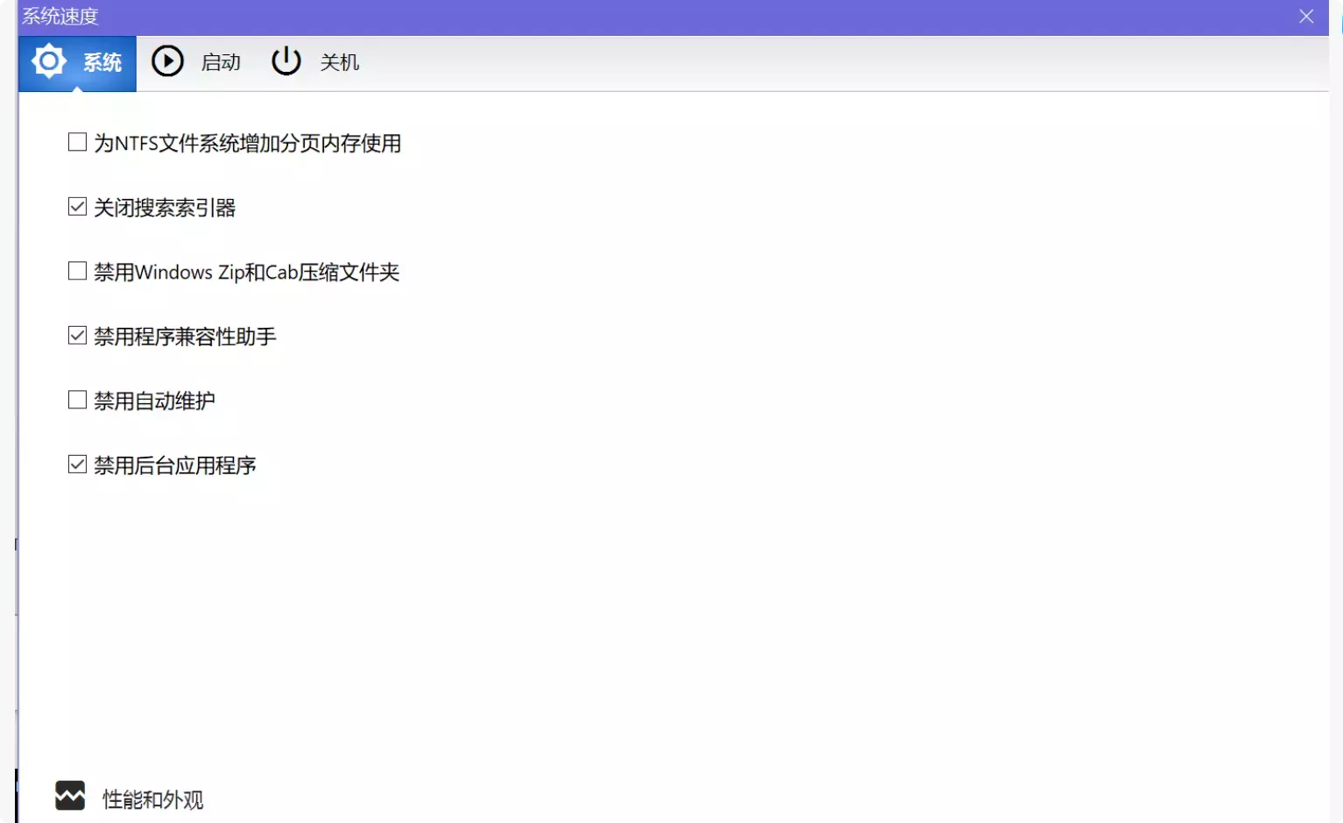Disable the 禁用程序兼容性助手 option
Viewport: 1343px width, 823px height.
[76, 335]
